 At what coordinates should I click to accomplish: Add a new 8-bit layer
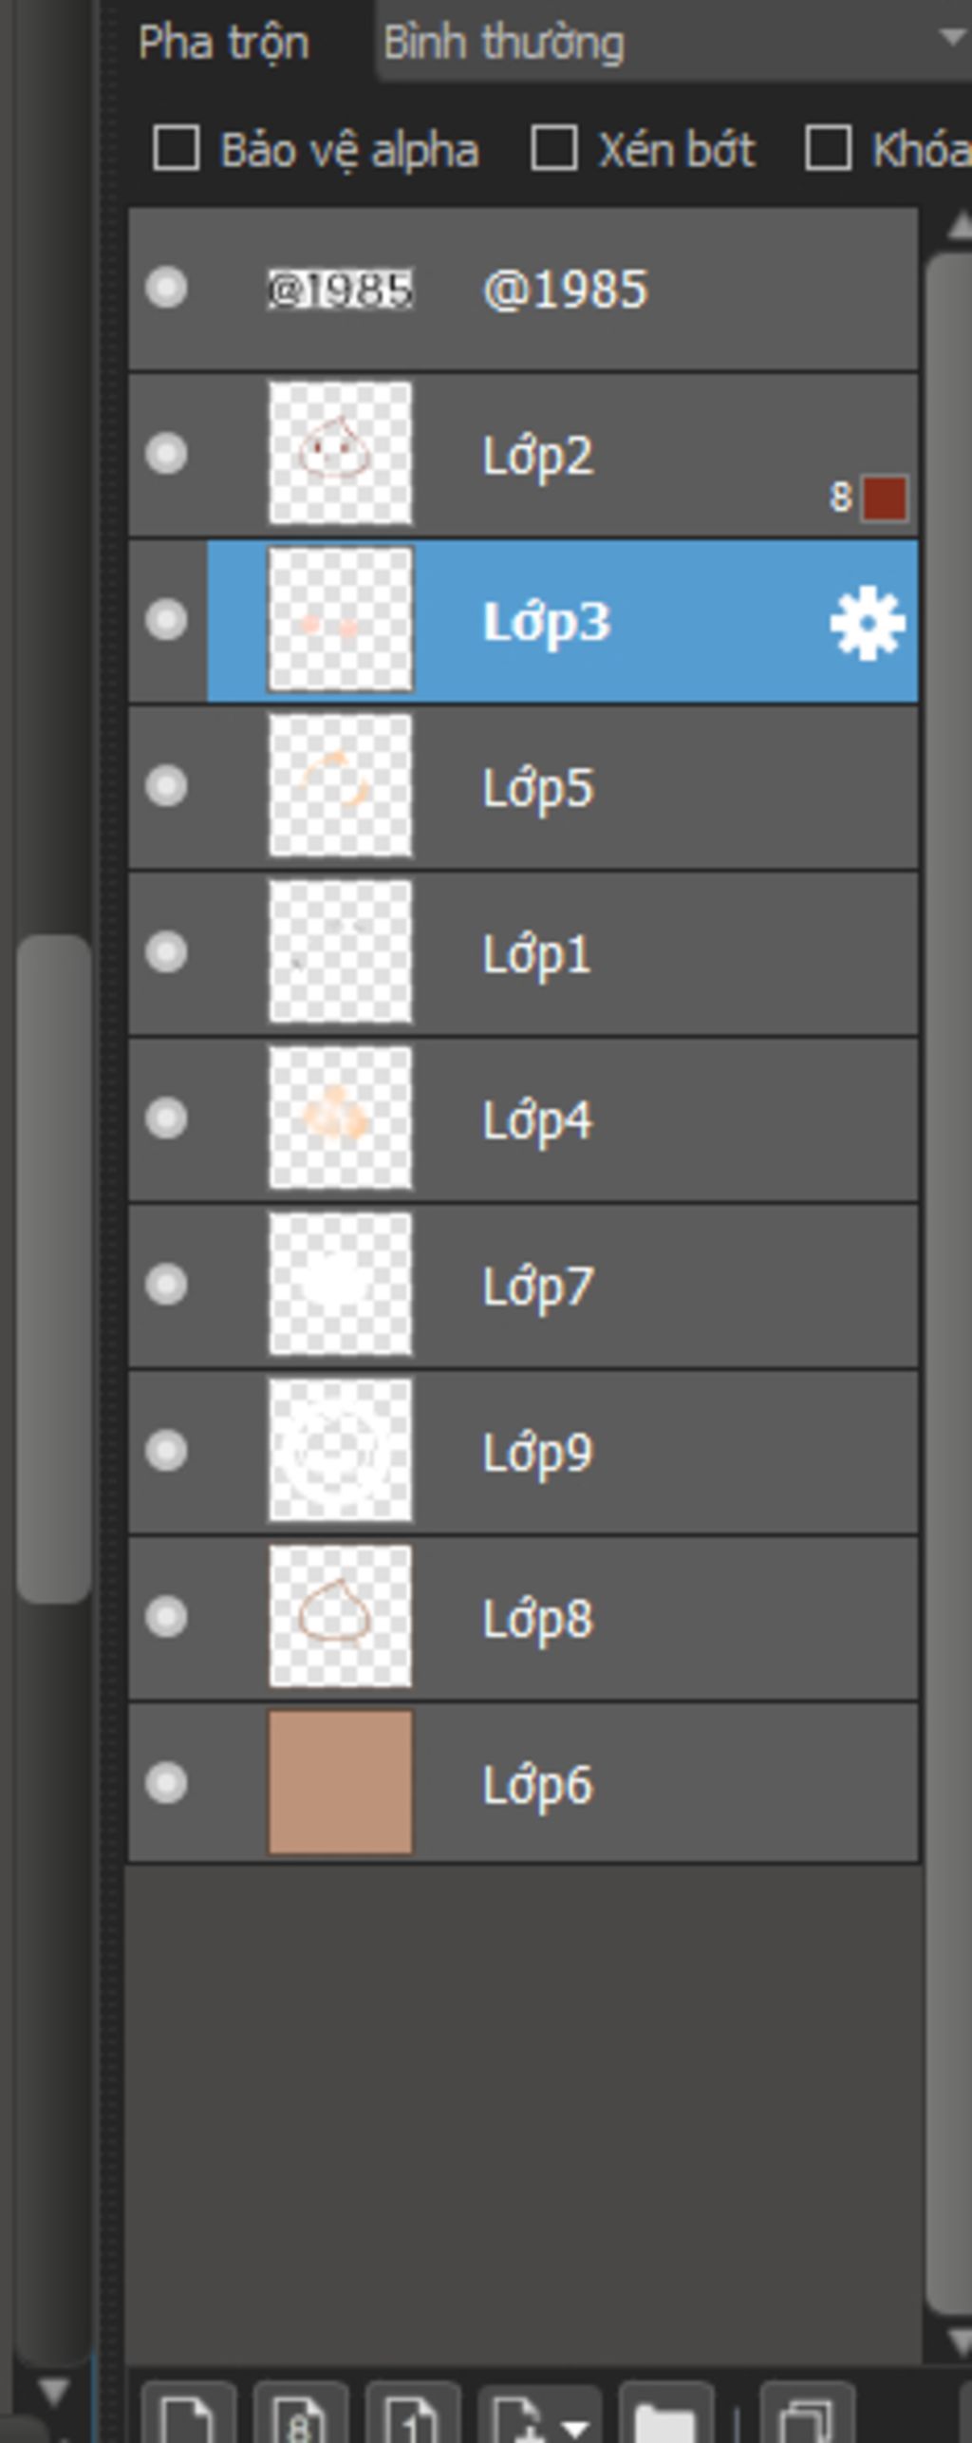pyautogui.click(x=300, y=2415)
